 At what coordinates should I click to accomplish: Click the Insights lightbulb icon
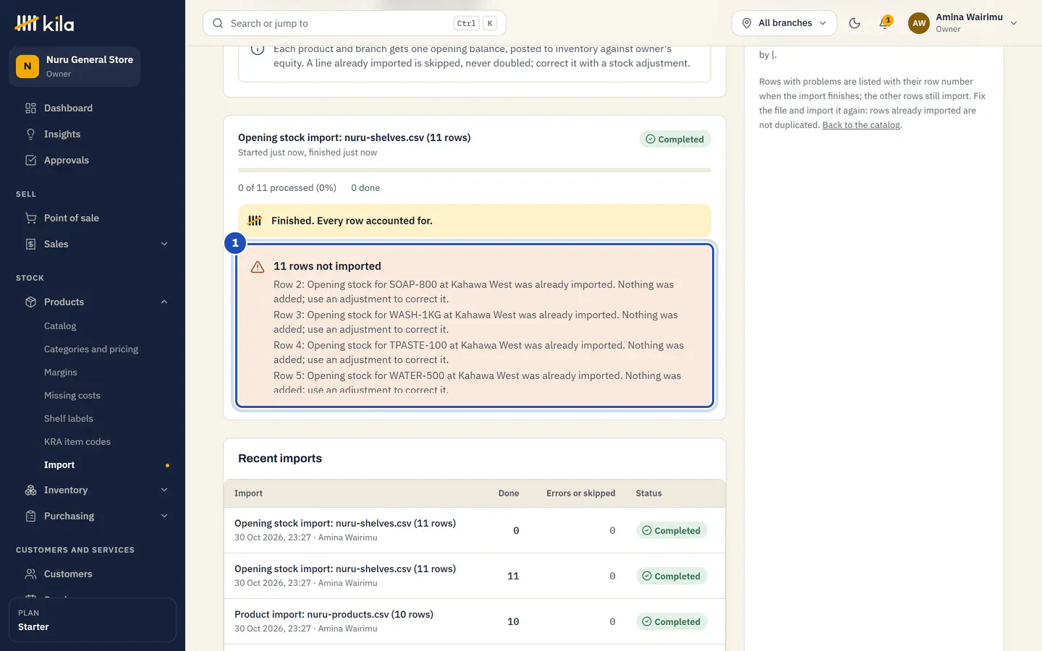[30, 134]
